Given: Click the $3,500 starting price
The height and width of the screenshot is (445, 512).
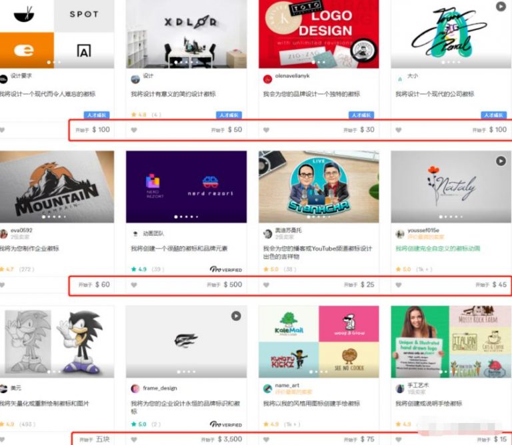Looking at the screenshot, I should click(x=230, y=440).
